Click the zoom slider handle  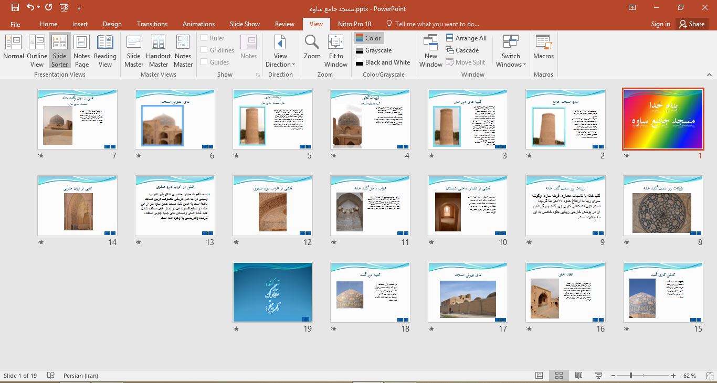tap(630, 376)
